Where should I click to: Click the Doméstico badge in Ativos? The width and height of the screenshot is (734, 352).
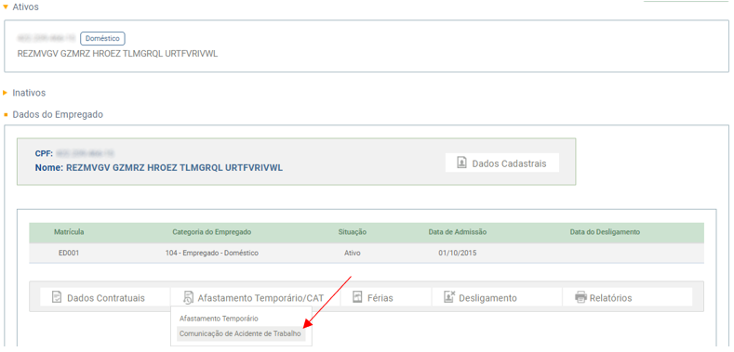(102, 39)
